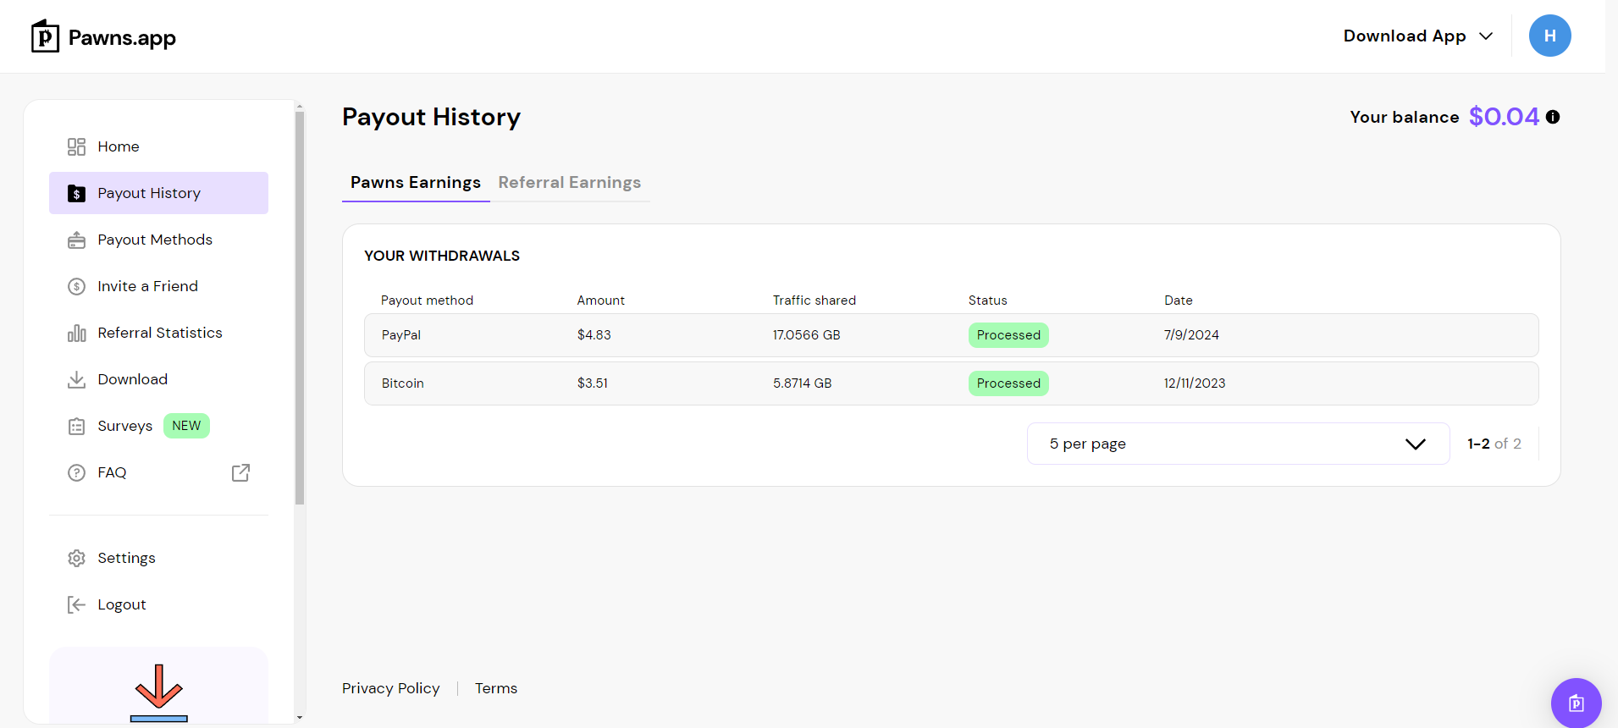Viewport: 1618px width, 728px height.
Task: Click the Pawns.app logo icon
Action: (x=45, y=36)
